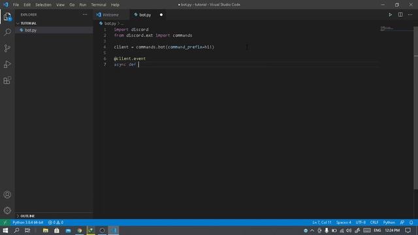The width and height of the screenshot is (418, 235).
Task: Open the Terminal menu
Action: 99,5
